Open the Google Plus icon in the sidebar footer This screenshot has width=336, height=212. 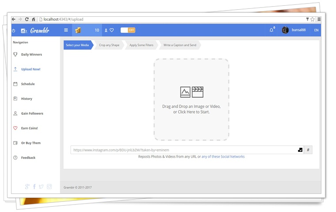point(27,186)
